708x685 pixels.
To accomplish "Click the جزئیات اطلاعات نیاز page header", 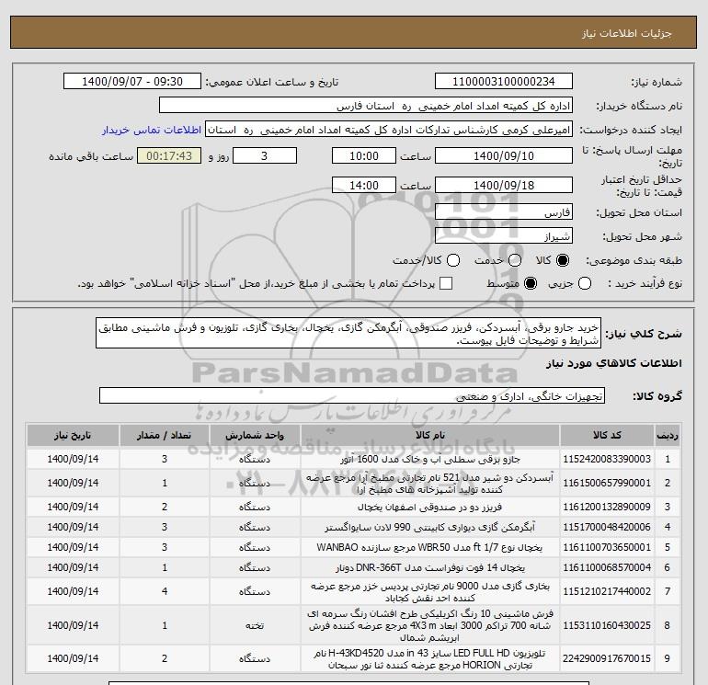I will (x=627, y=33).
